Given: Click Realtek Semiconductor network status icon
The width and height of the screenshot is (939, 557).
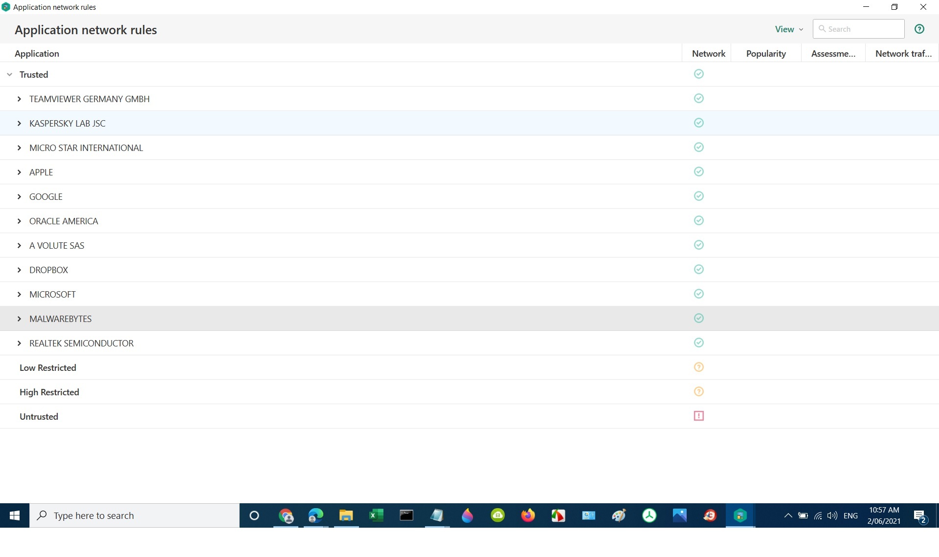Looking at the screenshot, I should (x=699, y=343).
